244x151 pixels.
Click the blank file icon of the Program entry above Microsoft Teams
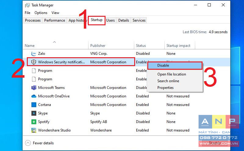(34, 79)
